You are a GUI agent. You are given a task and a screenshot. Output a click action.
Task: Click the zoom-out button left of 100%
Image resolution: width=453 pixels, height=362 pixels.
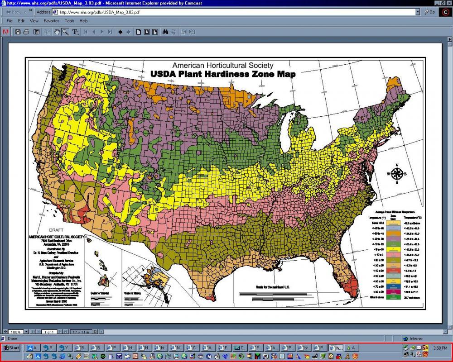coord(5,332)
